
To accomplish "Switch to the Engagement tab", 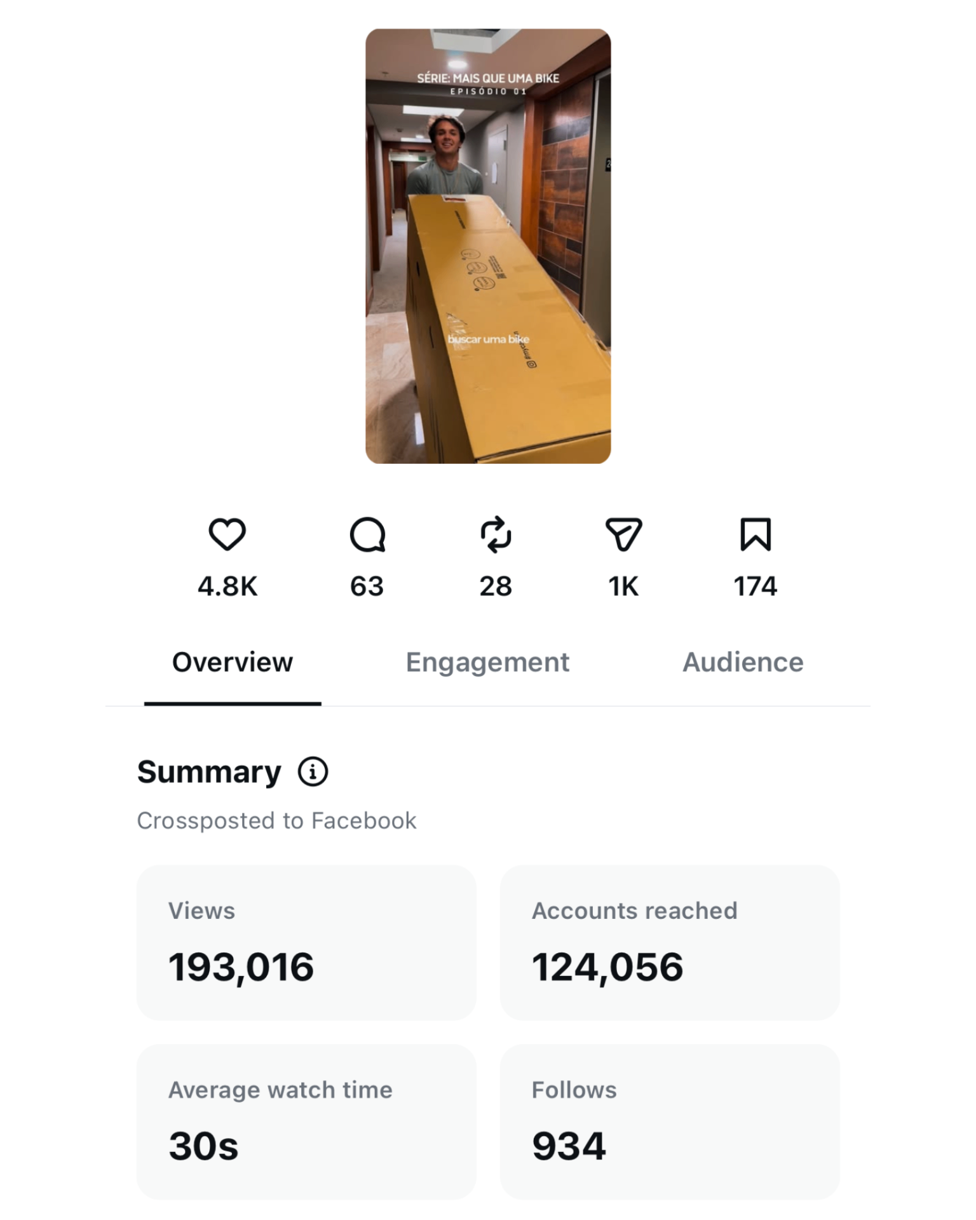I will (487, 662).
